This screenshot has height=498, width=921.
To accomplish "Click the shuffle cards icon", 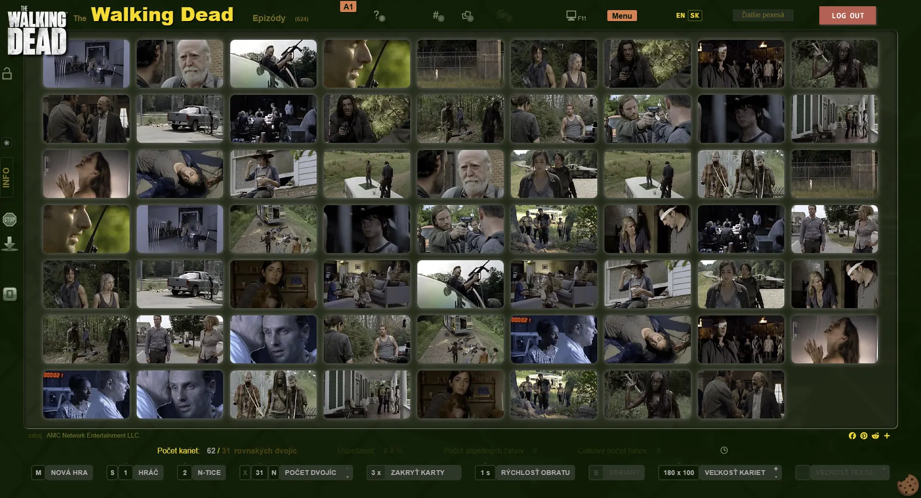I will click(467, 16).
